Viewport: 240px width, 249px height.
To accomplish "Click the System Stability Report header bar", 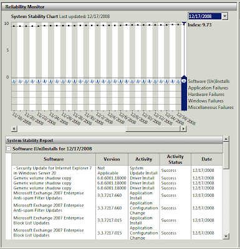I will click(x=114, y=141).
